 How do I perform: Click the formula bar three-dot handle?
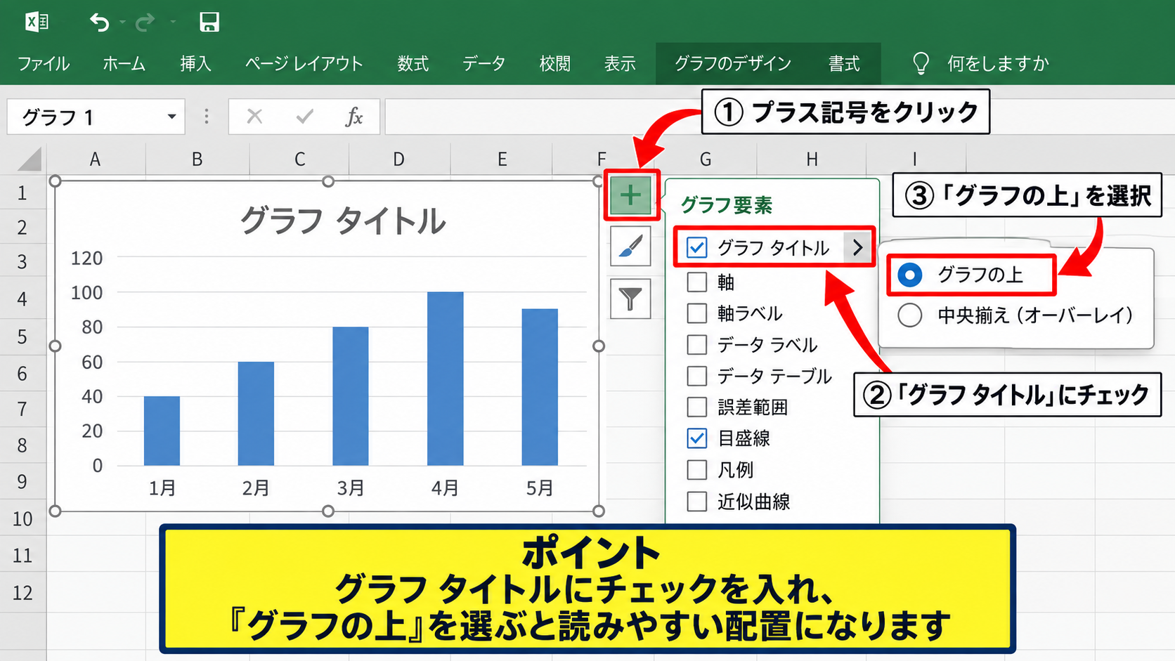tap(206, 117)
